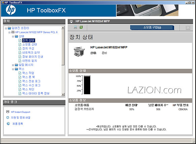Click printer icon beside HP Instant Support
Viewport: 196px width, 144px height.
click(8, 112)
